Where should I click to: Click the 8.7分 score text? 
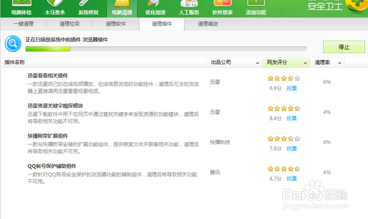(x=275, y=179)
